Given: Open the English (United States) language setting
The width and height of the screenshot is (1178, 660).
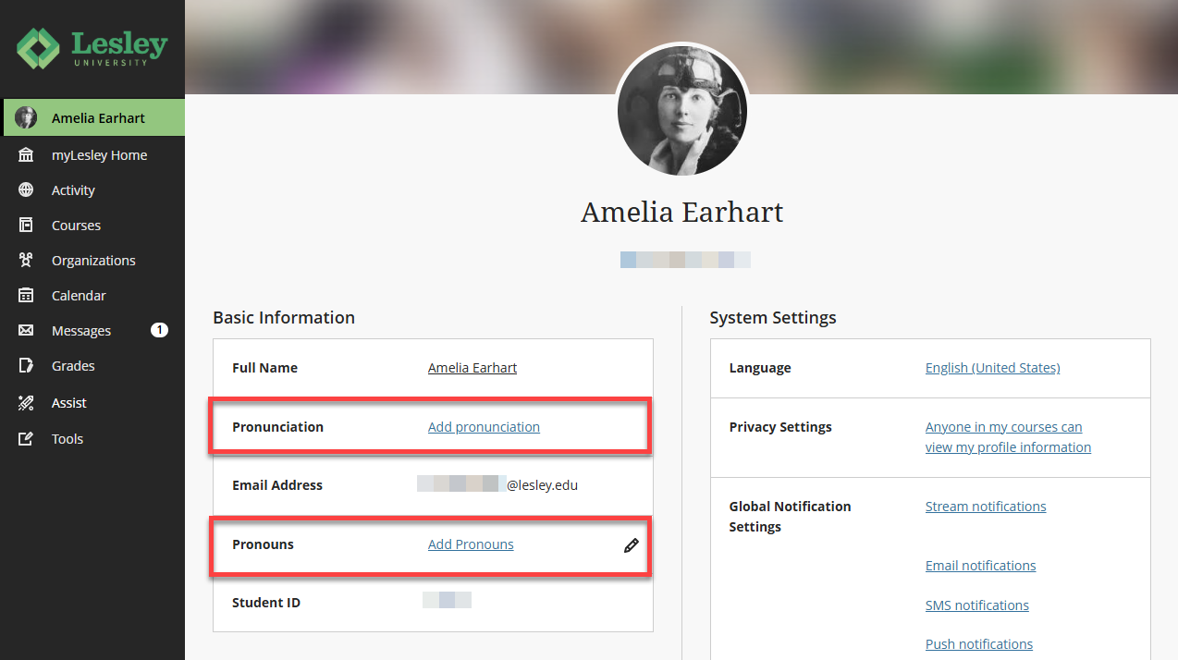Looking at the screenshot, I should (992, 368).
